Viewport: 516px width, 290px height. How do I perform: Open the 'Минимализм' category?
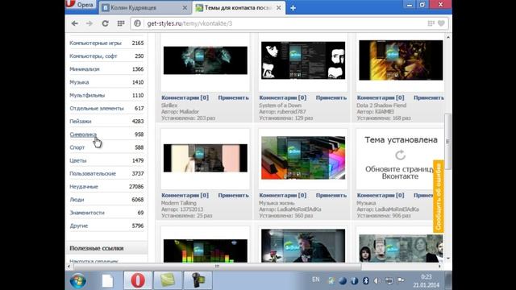click(84, 69)
